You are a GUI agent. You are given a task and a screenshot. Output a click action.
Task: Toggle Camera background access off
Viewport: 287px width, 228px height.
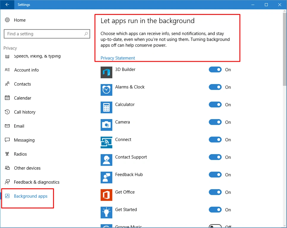(215, 122)
